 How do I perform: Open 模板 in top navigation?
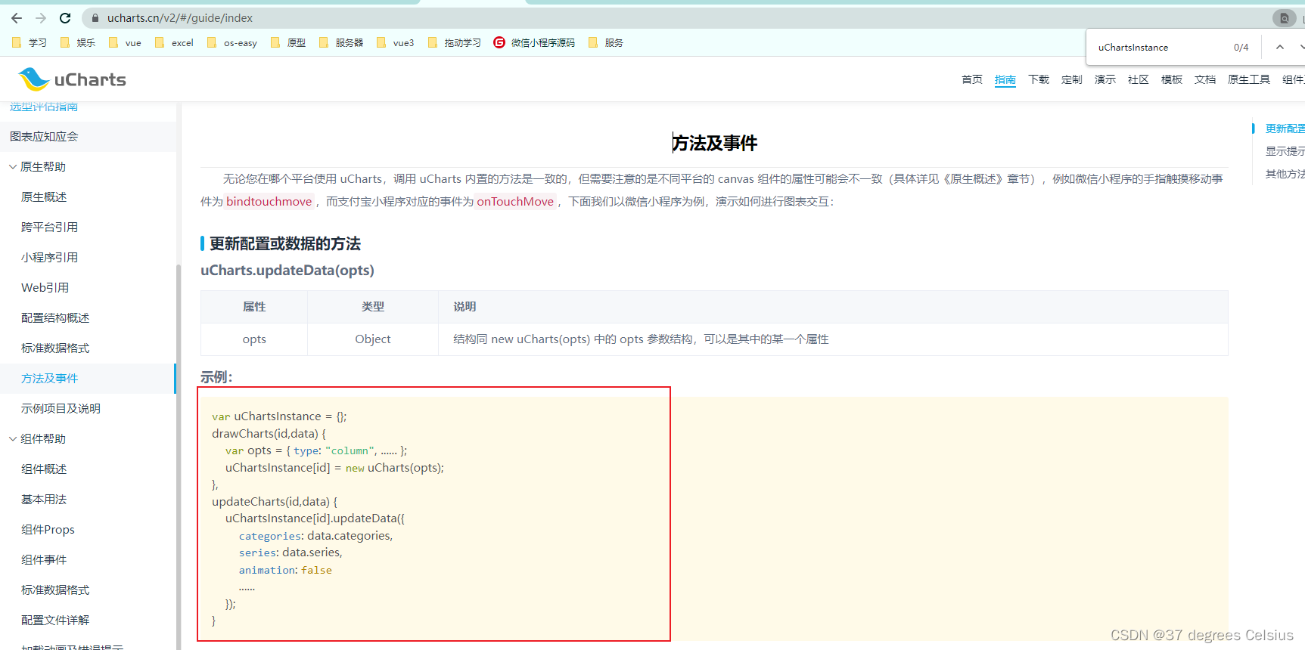click(1172, 79)
